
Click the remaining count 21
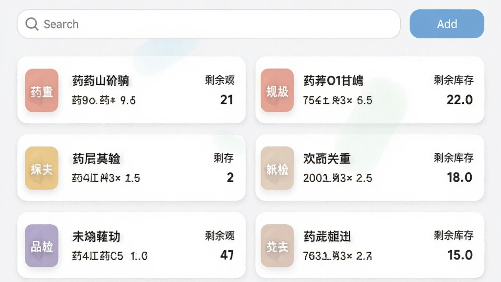pos(227,100)
